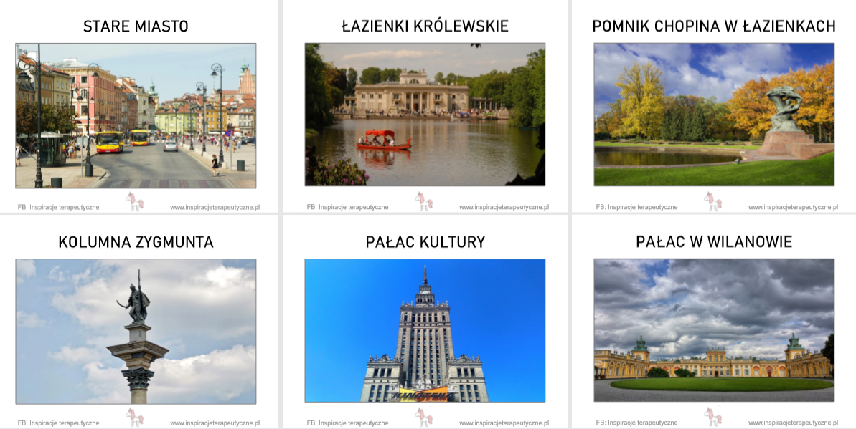The height and width of the screenshot is (429, 856).
Task: Open the website link under the Kolumna Zygmunta photo
Action: click(x=215, y=423)
